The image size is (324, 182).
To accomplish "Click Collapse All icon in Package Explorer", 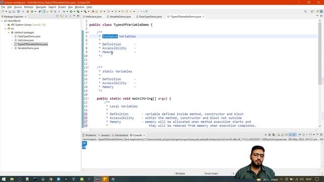I will tap(57, 16).
